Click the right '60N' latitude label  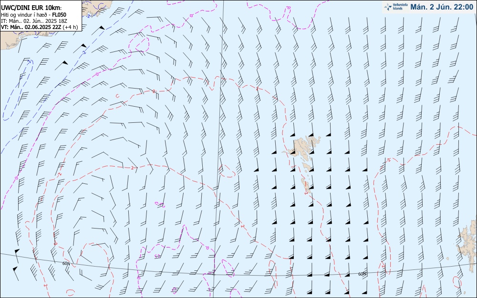[x=362, y=274]
